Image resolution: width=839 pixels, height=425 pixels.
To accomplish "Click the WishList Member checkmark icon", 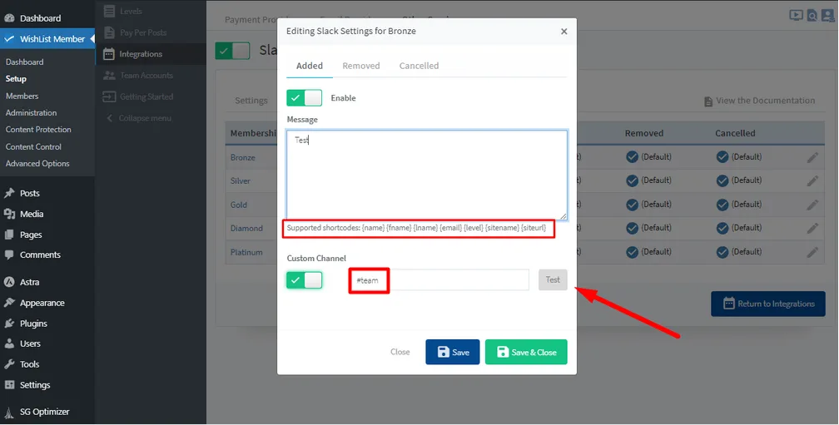I will click(9, 39).
